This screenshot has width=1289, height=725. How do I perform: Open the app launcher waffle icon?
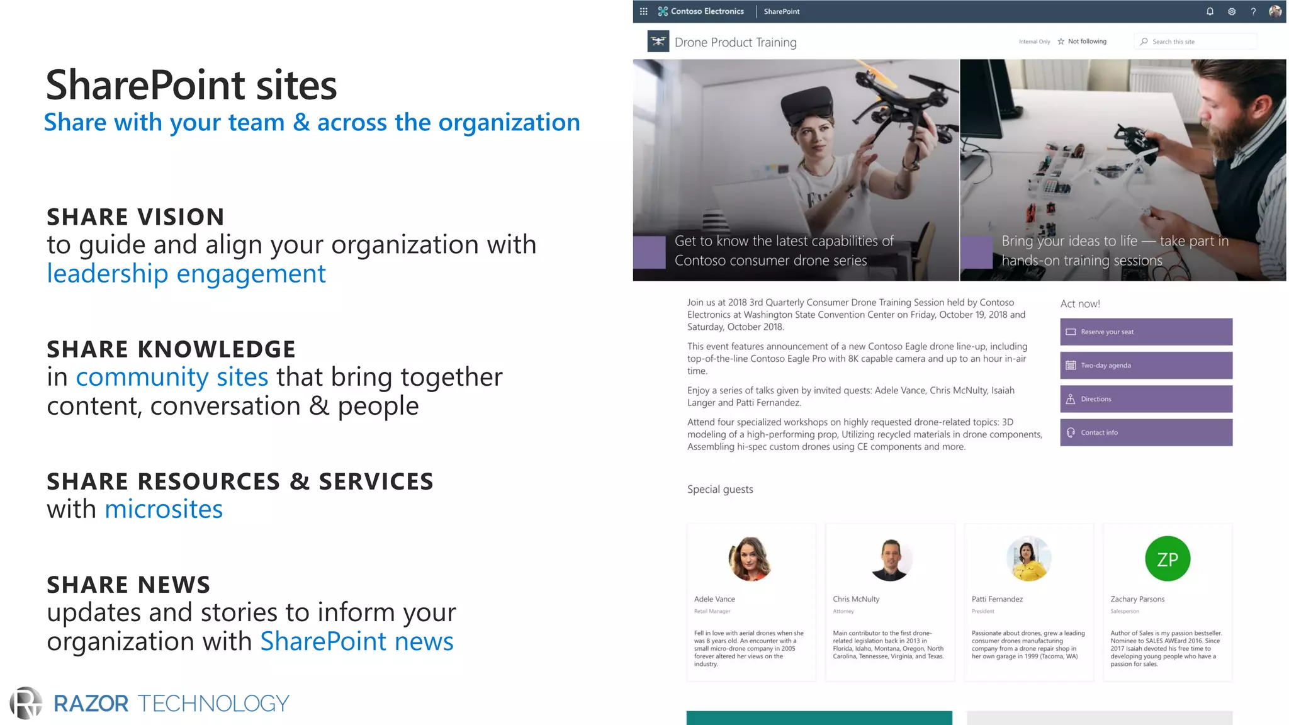pos(643,11)
